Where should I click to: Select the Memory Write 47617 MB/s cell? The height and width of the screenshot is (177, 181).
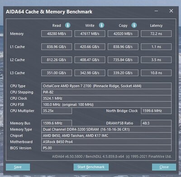[90, 34]
